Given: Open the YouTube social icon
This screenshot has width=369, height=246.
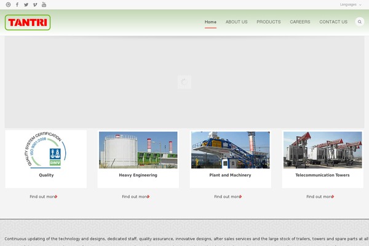Looking at the screenshot, I should (x=44, y=4).
